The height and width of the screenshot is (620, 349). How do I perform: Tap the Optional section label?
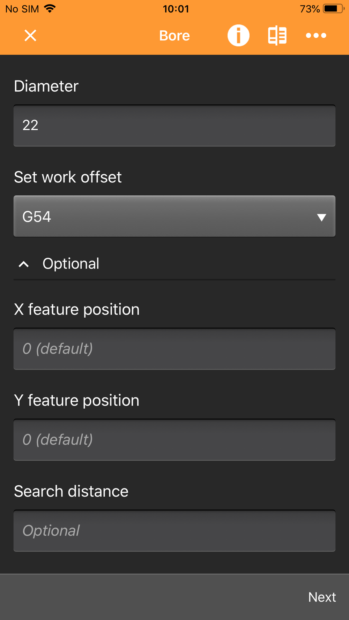coord(71,264)
